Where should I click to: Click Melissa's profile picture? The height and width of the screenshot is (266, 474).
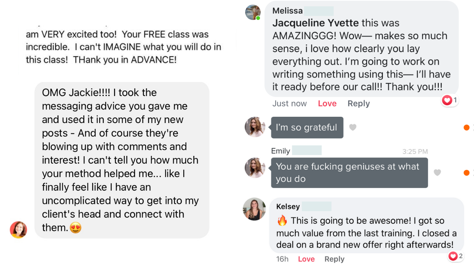pos(253,12)
